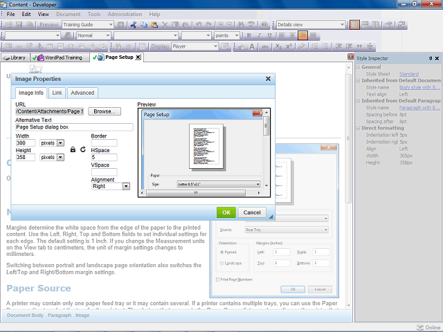The image size is (443, 332).
Task: Click the Spell check ABC icon
Action: [x=251, y=25]
